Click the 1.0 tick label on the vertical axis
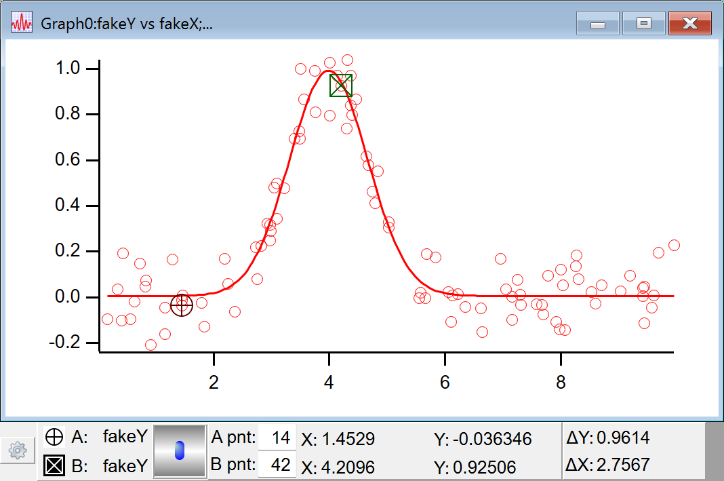 coord(68,69)
